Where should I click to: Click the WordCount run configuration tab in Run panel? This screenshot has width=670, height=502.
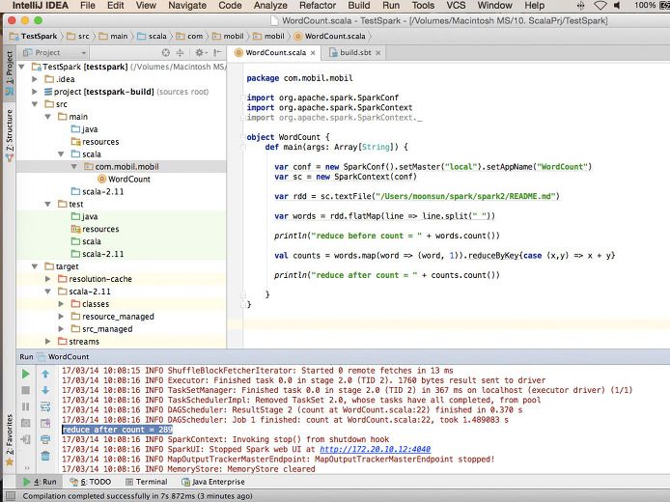[x=63, y=357]
